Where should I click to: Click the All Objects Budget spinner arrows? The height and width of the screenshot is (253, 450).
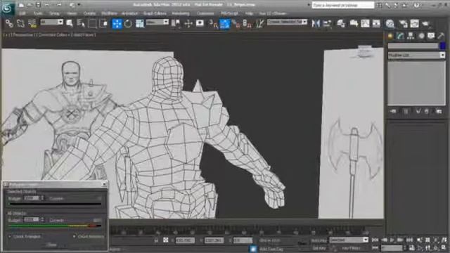click(42, 220)
